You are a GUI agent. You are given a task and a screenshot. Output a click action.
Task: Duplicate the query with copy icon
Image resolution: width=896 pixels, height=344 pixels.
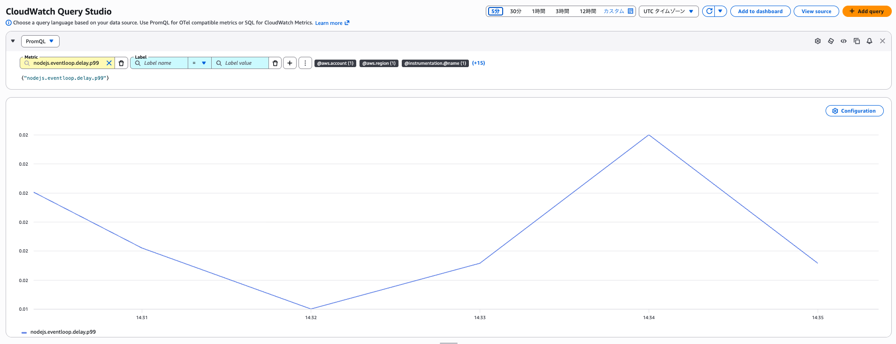point(857,41)
